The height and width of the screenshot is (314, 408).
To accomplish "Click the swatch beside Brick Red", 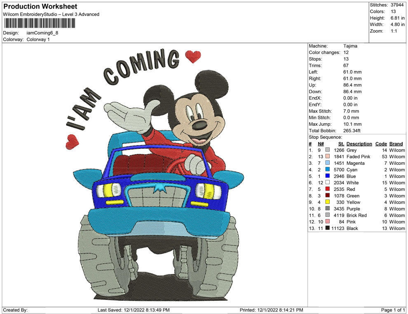I will pyautogui.click(x=328, y=215).
